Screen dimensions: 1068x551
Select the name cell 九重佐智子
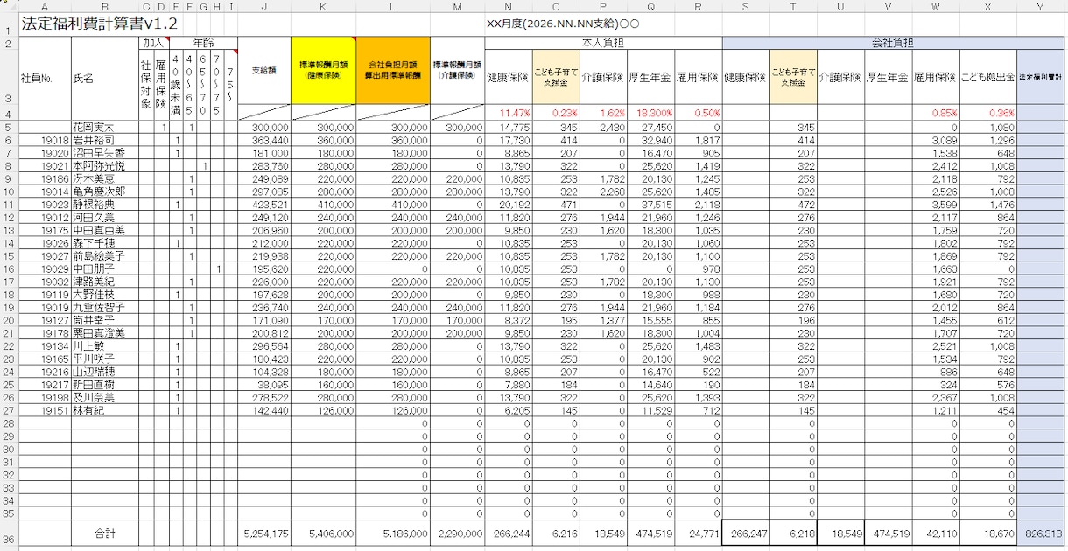(104, 307)
